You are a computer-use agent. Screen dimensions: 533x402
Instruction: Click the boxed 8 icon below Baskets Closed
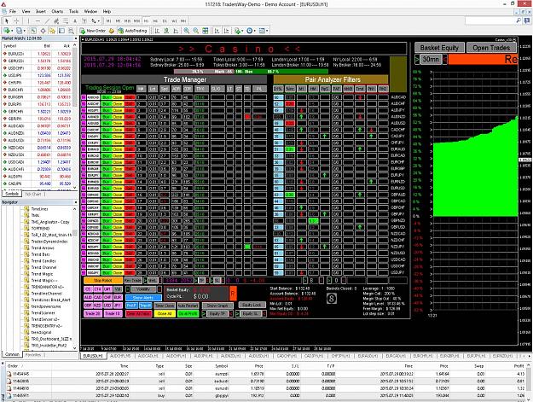pyautogui.click(x=332, y=298)
